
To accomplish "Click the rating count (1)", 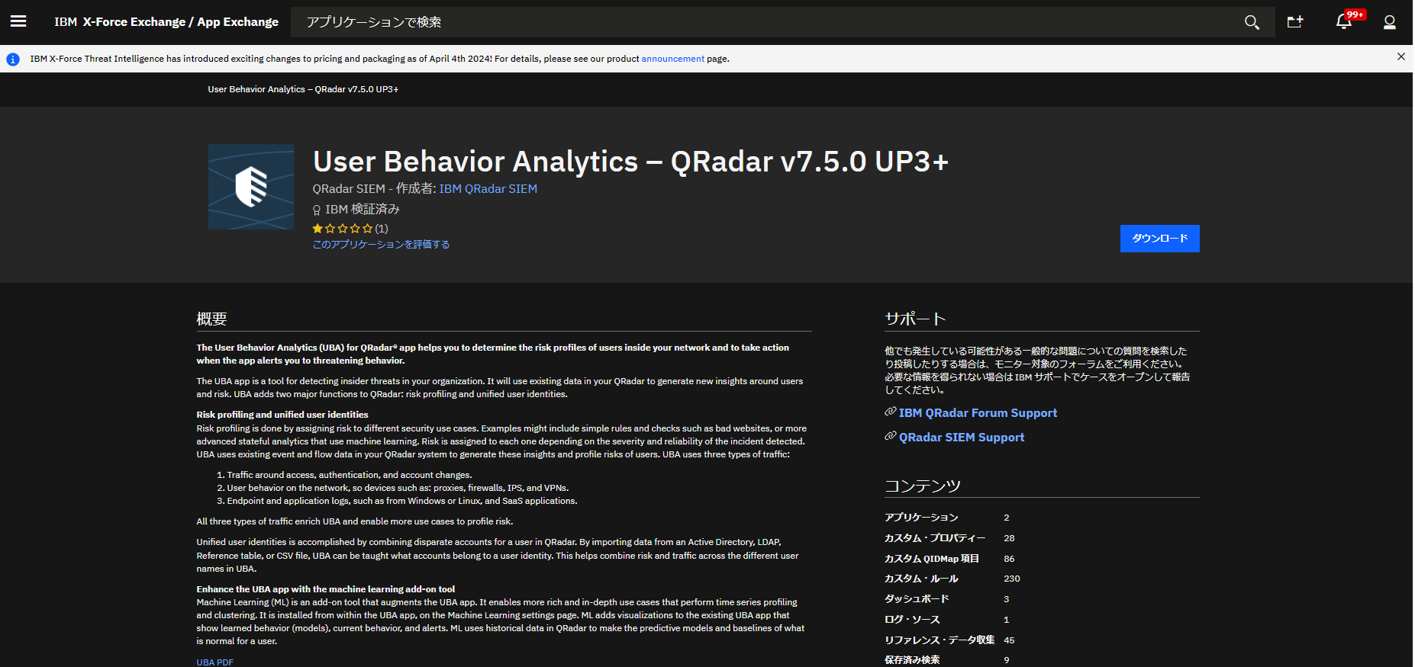I will (x=382, y=229).
